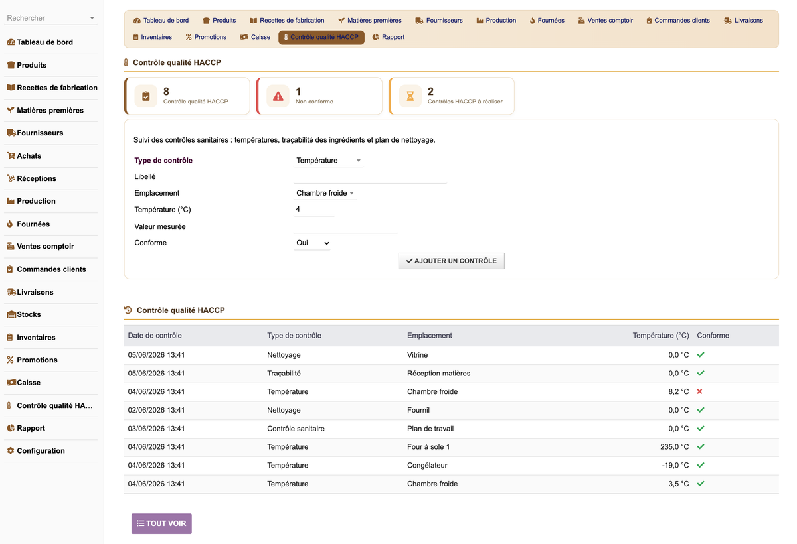The image size is (797, 544).
Task: Click the Livraisons truck icon in sidebar
Action: click(11, 292)
